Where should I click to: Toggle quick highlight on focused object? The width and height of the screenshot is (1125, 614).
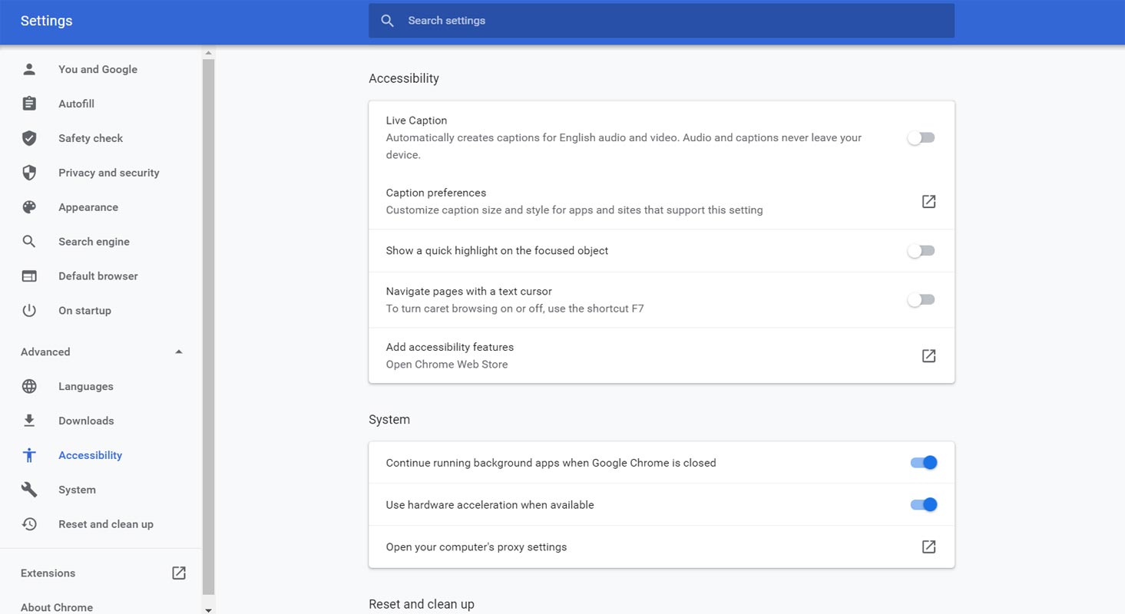click(921, 251)
